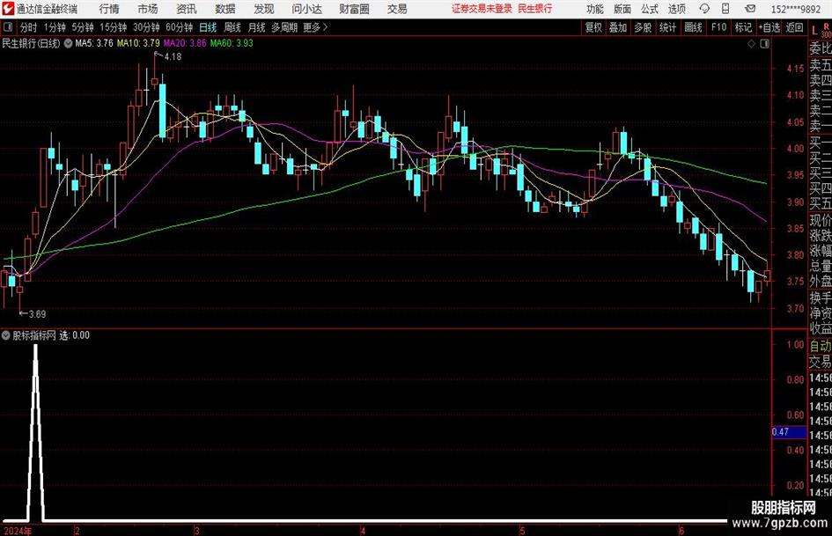The image size is (832, 536).
Task: Switch to 15分钟 period tab
Action: pos(113,27)
